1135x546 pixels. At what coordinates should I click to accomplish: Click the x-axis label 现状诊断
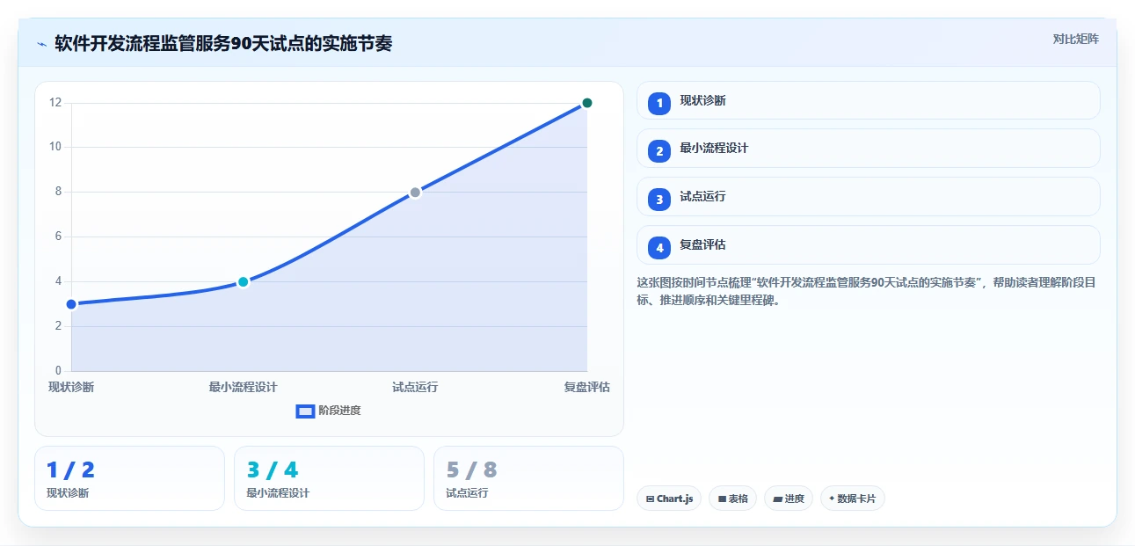click(x=71, y=387)
